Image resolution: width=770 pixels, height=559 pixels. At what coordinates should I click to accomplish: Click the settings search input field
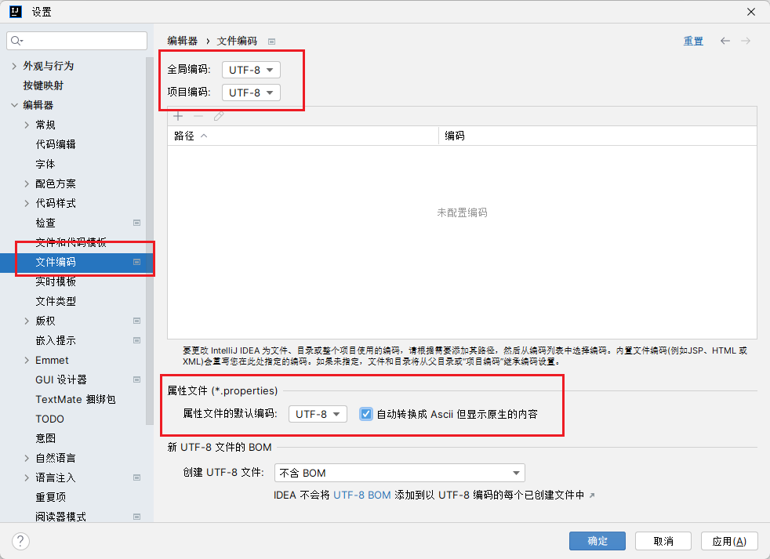coord(82,41)
